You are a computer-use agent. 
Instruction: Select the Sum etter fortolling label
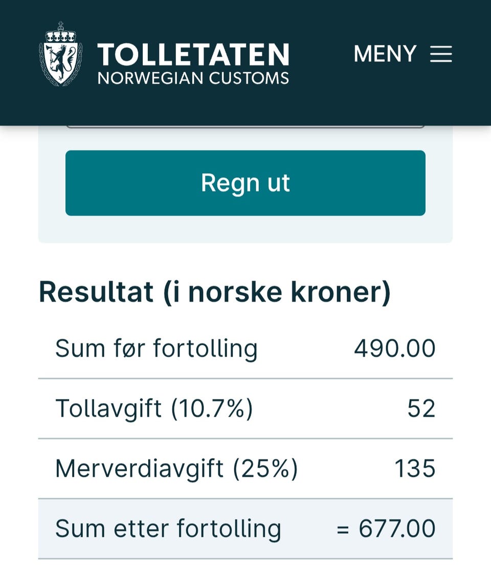[x=168, y=529]
